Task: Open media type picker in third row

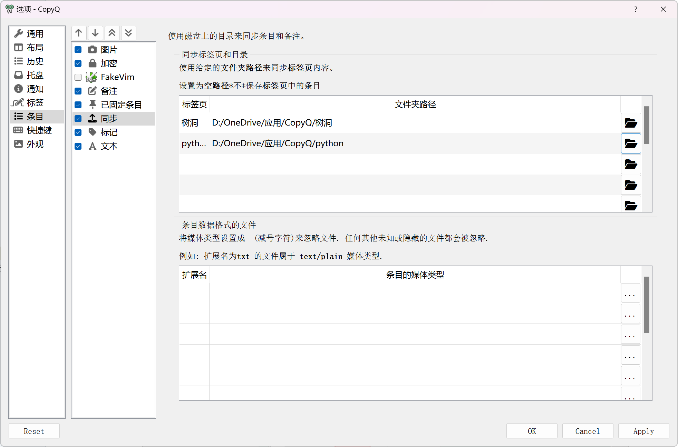Action: click(630, 335)
